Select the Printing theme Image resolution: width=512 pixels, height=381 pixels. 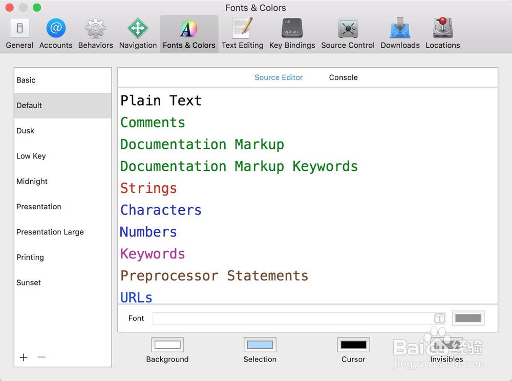(62, 257)
